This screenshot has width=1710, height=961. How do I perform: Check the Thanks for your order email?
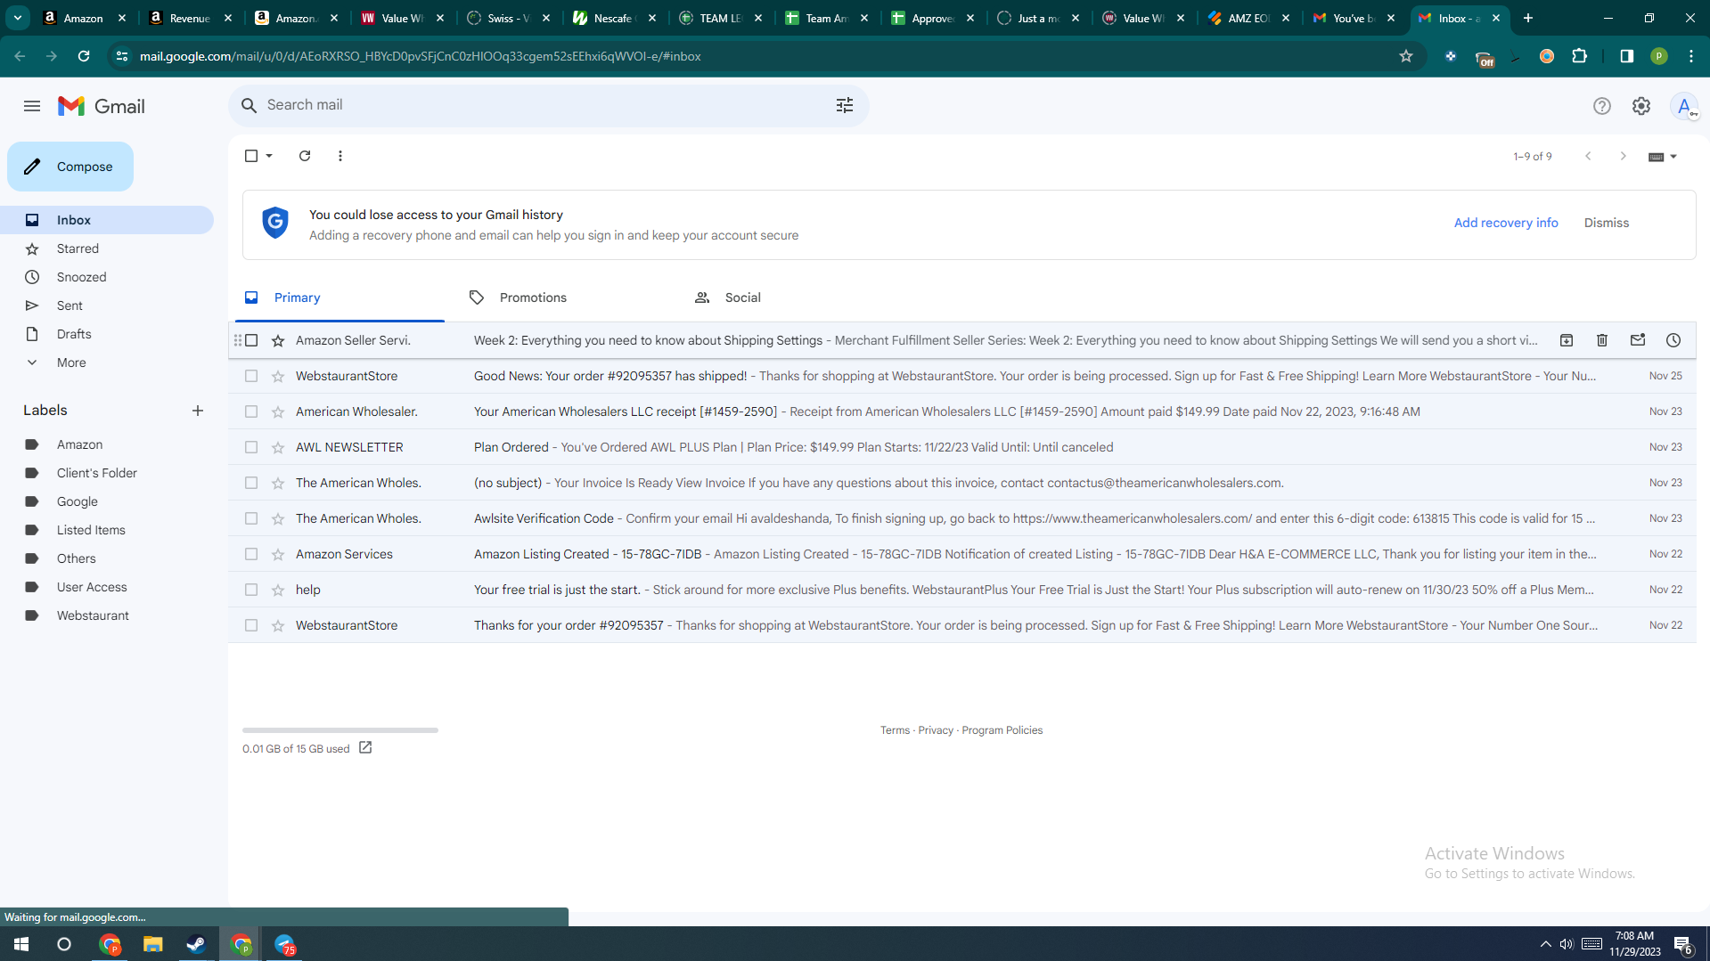[x=251, y=625]
